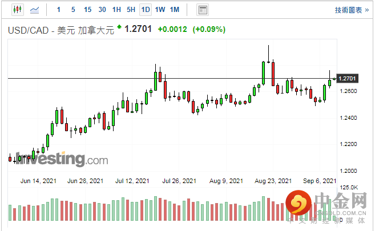The height and width of the screenshot is (231, 375).
Task: Click the USD/CAD - 美元 加拿大元 title
Action: click(61, 31)
